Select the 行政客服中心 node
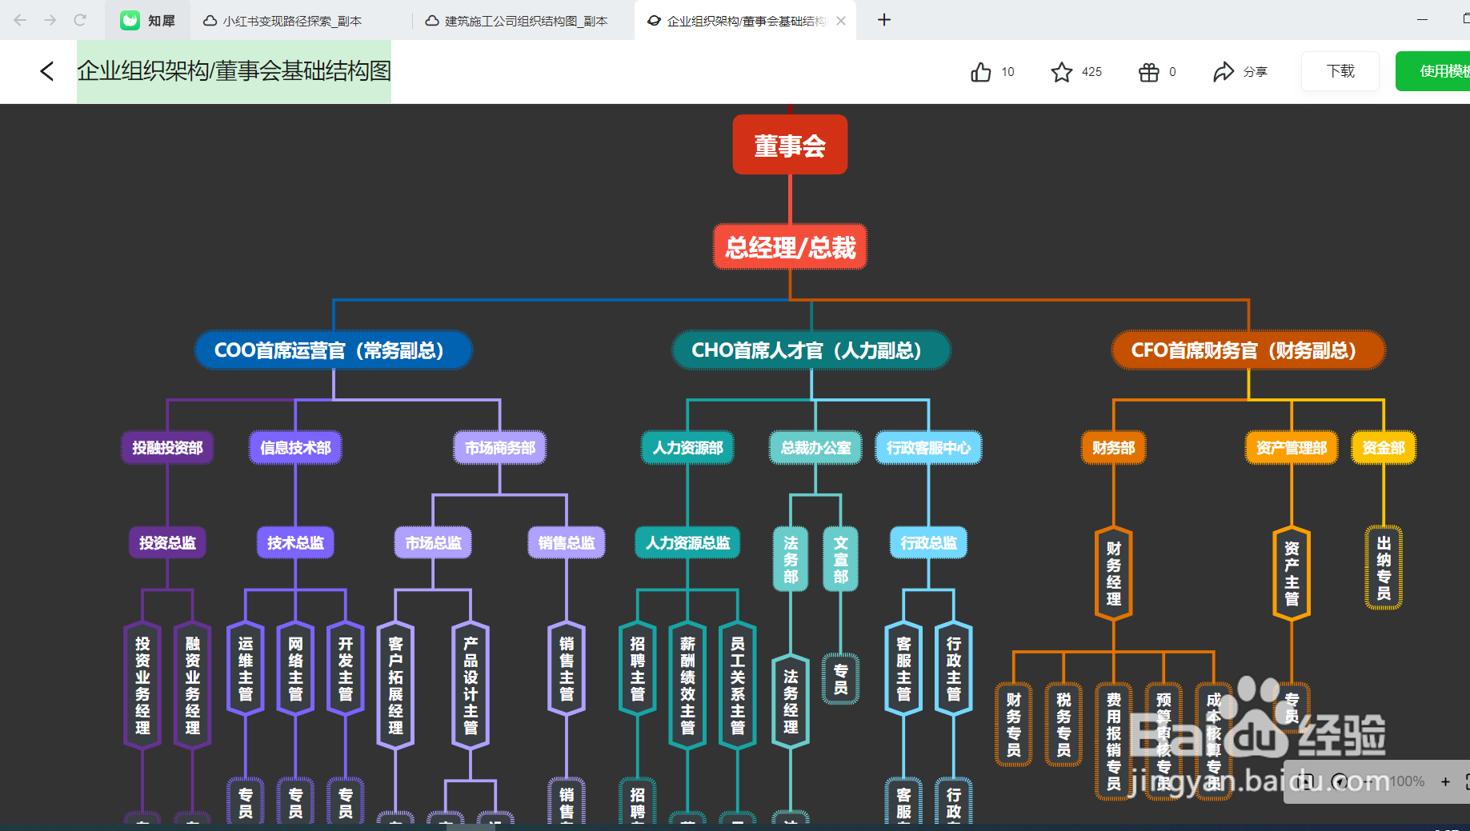 [x=928, y=447]
